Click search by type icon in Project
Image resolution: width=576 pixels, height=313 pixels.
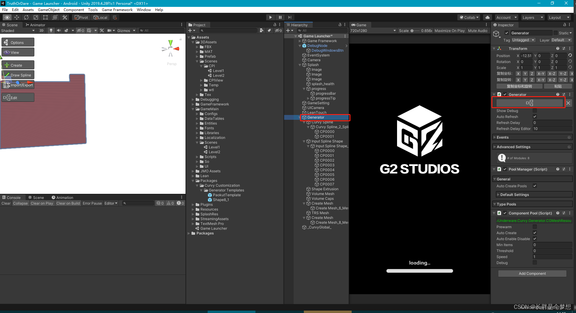(x=262, y=30)
